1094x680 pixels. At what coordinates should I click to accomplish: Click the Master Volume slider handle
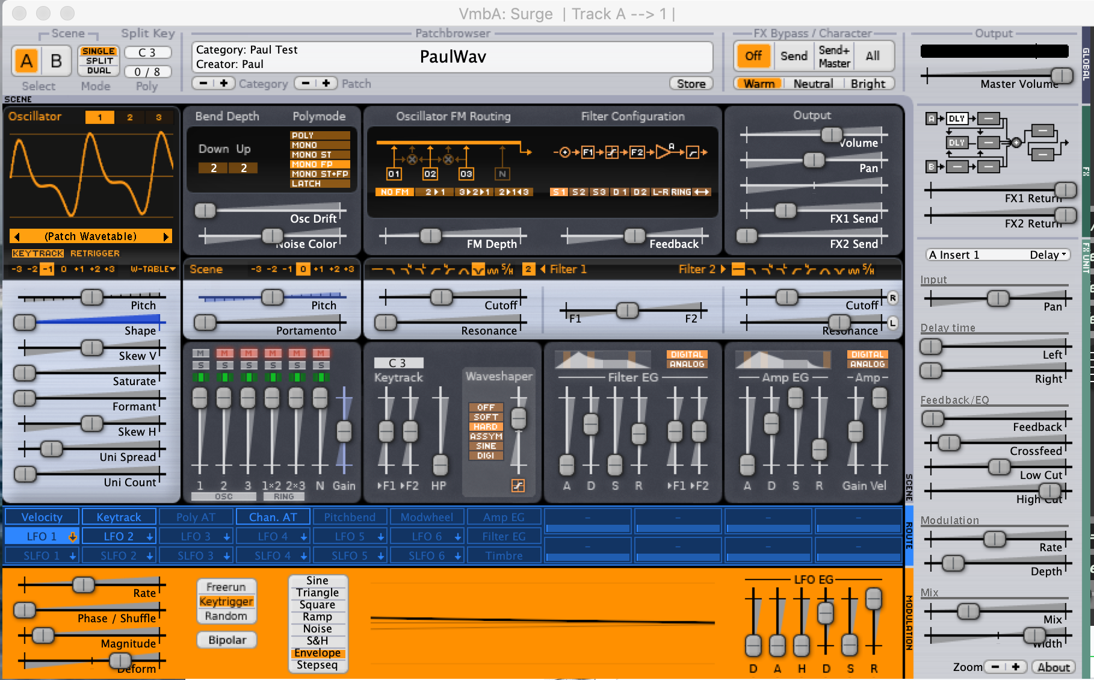click(x=1062, y=76)
